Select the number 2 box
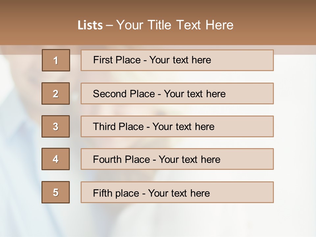Screen dimensions: 316x237 56,93
